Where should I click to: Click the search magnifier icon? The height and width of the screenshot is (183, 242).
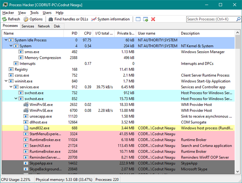tap(238, 19)
